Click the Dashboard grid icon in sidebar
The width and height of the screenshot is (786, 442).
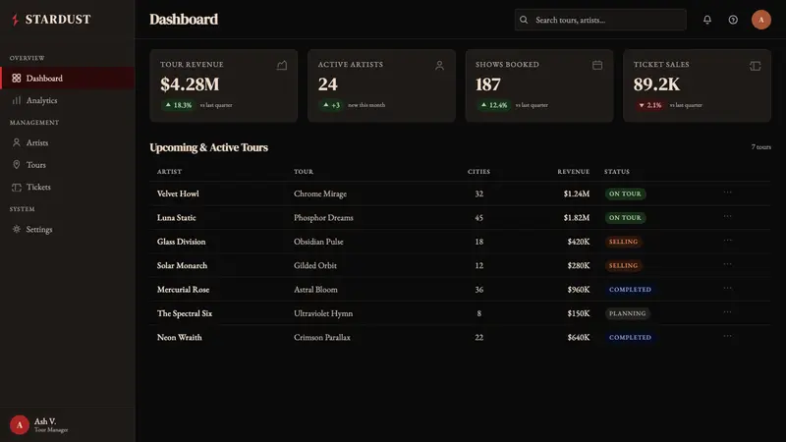[17, 79]
